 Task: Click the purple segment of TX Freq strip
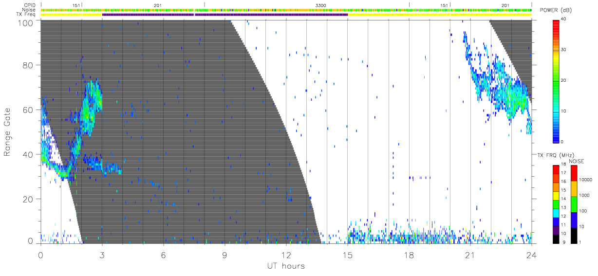point(225,15)
